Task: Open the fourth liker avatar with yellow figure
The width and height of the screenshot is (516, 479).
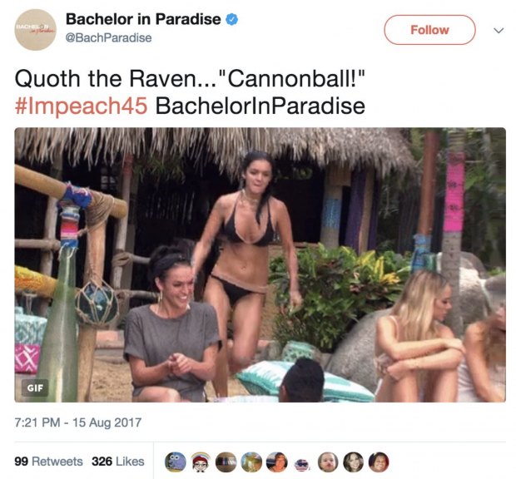Action: click(251, 462)
